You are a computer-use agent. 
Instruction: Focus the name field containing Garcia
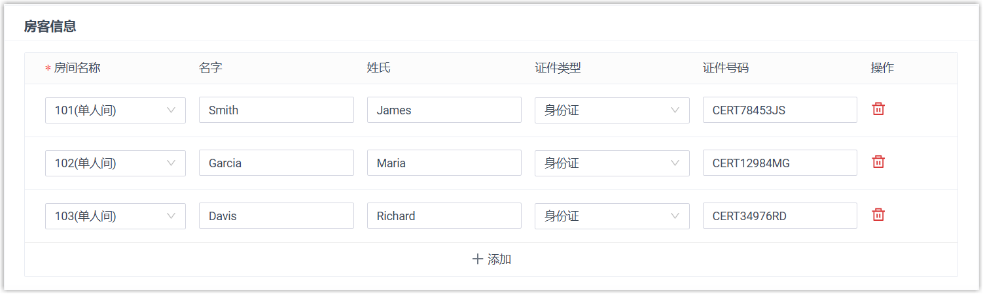(x=276, y=163)
